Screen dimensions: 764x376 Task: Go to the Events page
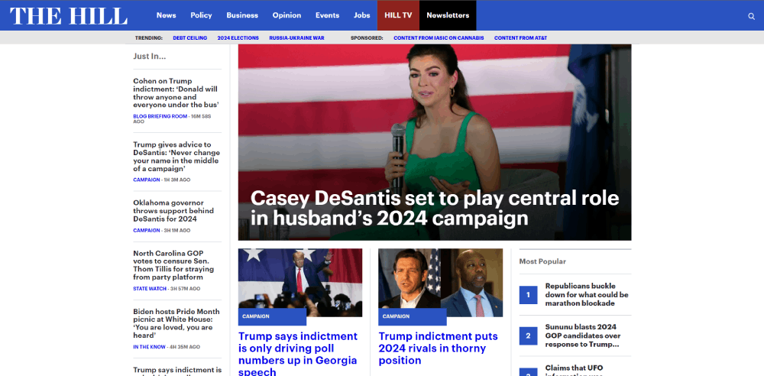pyautogui.click(x=328, y=15)
